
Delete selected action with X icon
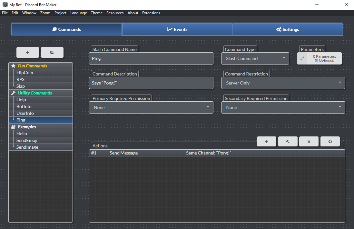pos(309,141)
